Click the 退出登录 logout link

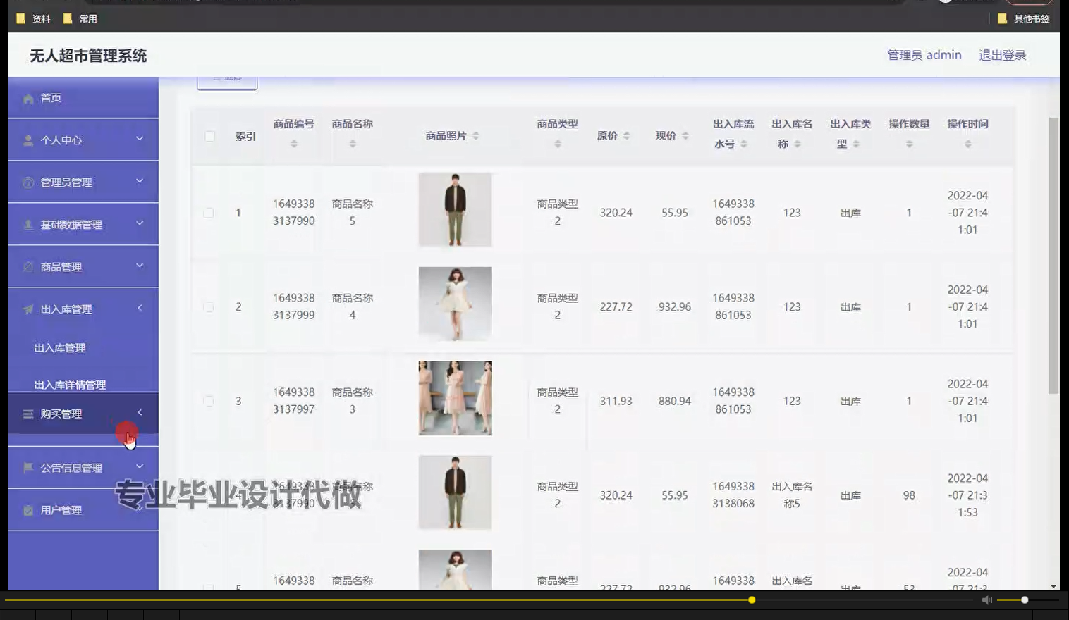[x=1002, y=55]
